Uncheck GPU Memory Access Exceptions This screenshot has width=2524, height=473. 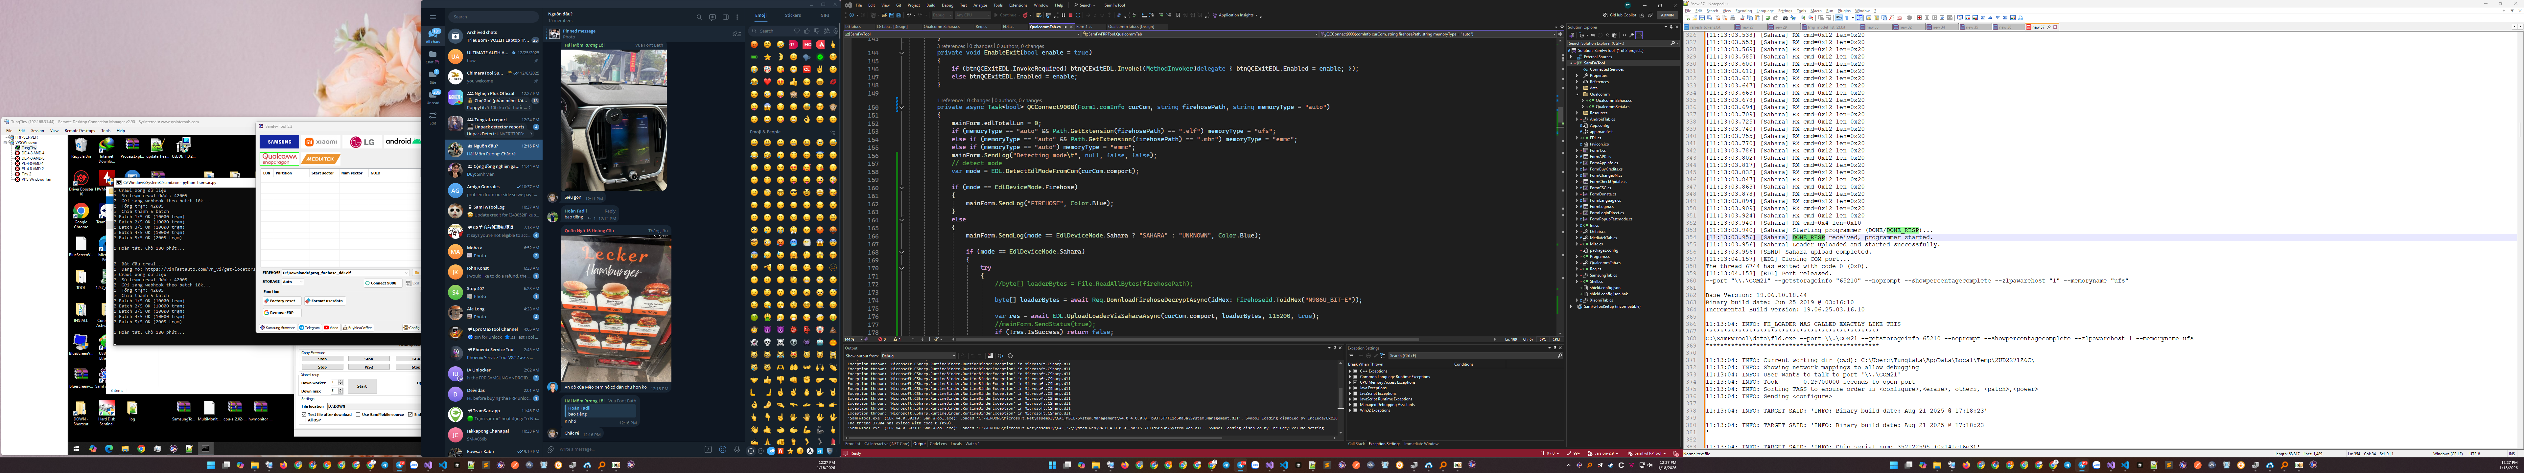(x=1355, y=382)
